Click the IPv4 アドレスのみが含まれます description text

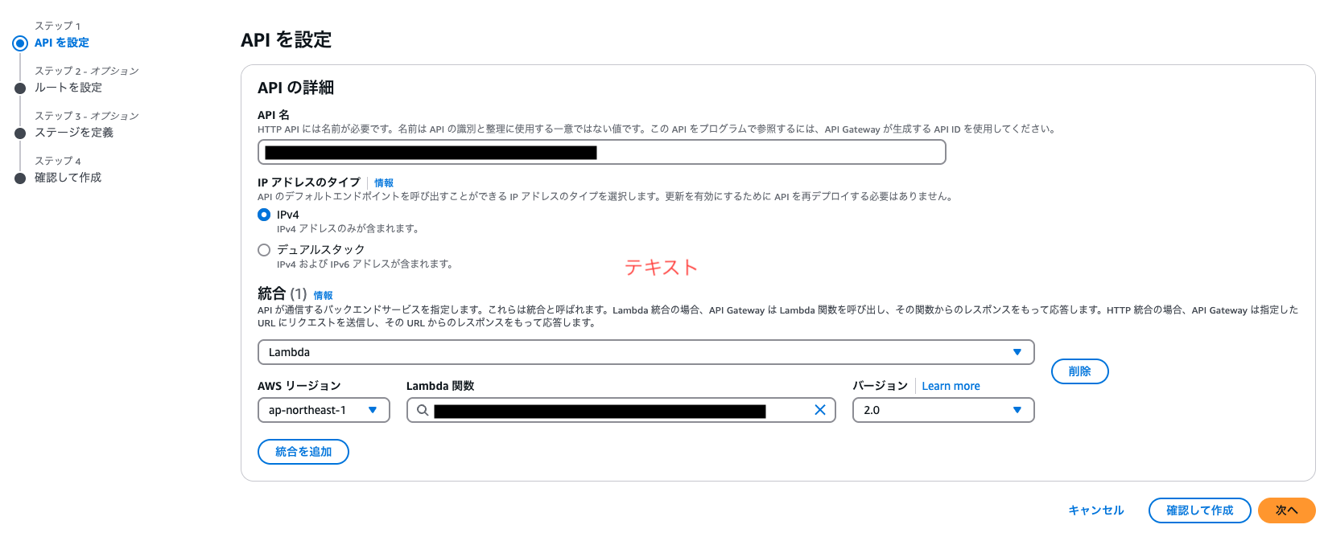(348, 229)
